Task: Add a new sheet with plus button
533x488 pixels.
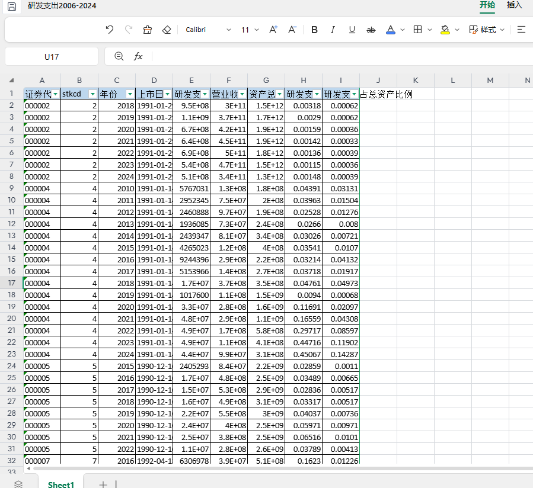Action: point(103,484)
